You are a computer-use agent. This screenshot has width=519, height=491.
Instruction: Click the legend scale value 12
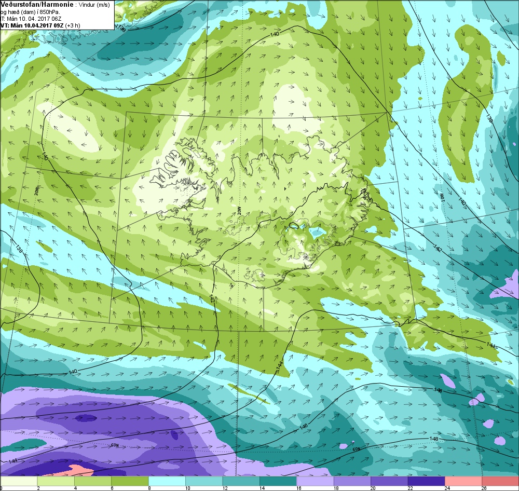click(x=225, y=488)
